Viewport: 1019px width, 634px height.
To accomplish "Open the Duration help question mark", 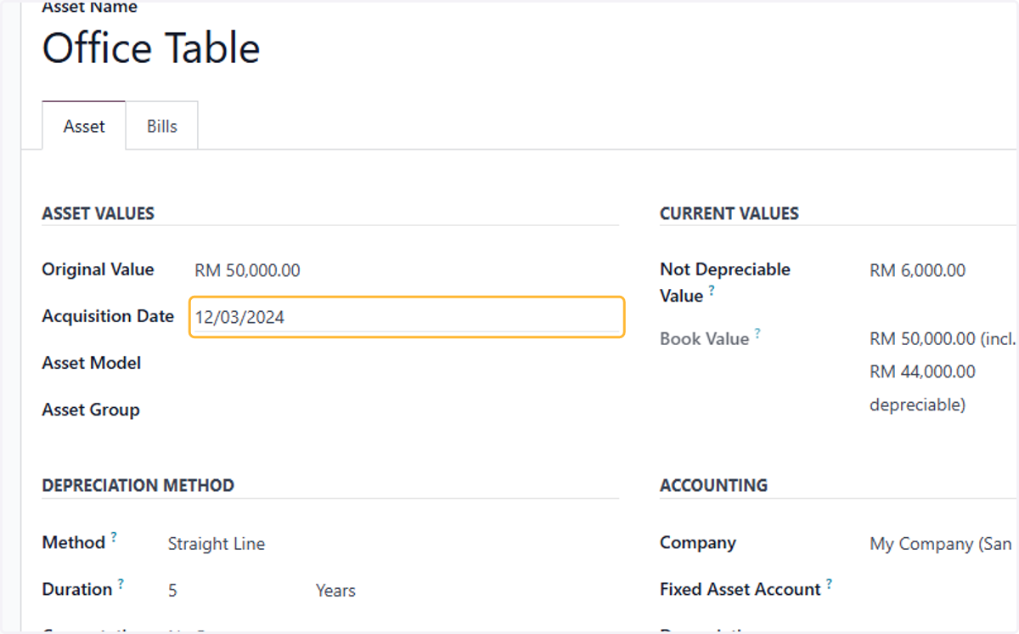I will (x=121, y=584).
